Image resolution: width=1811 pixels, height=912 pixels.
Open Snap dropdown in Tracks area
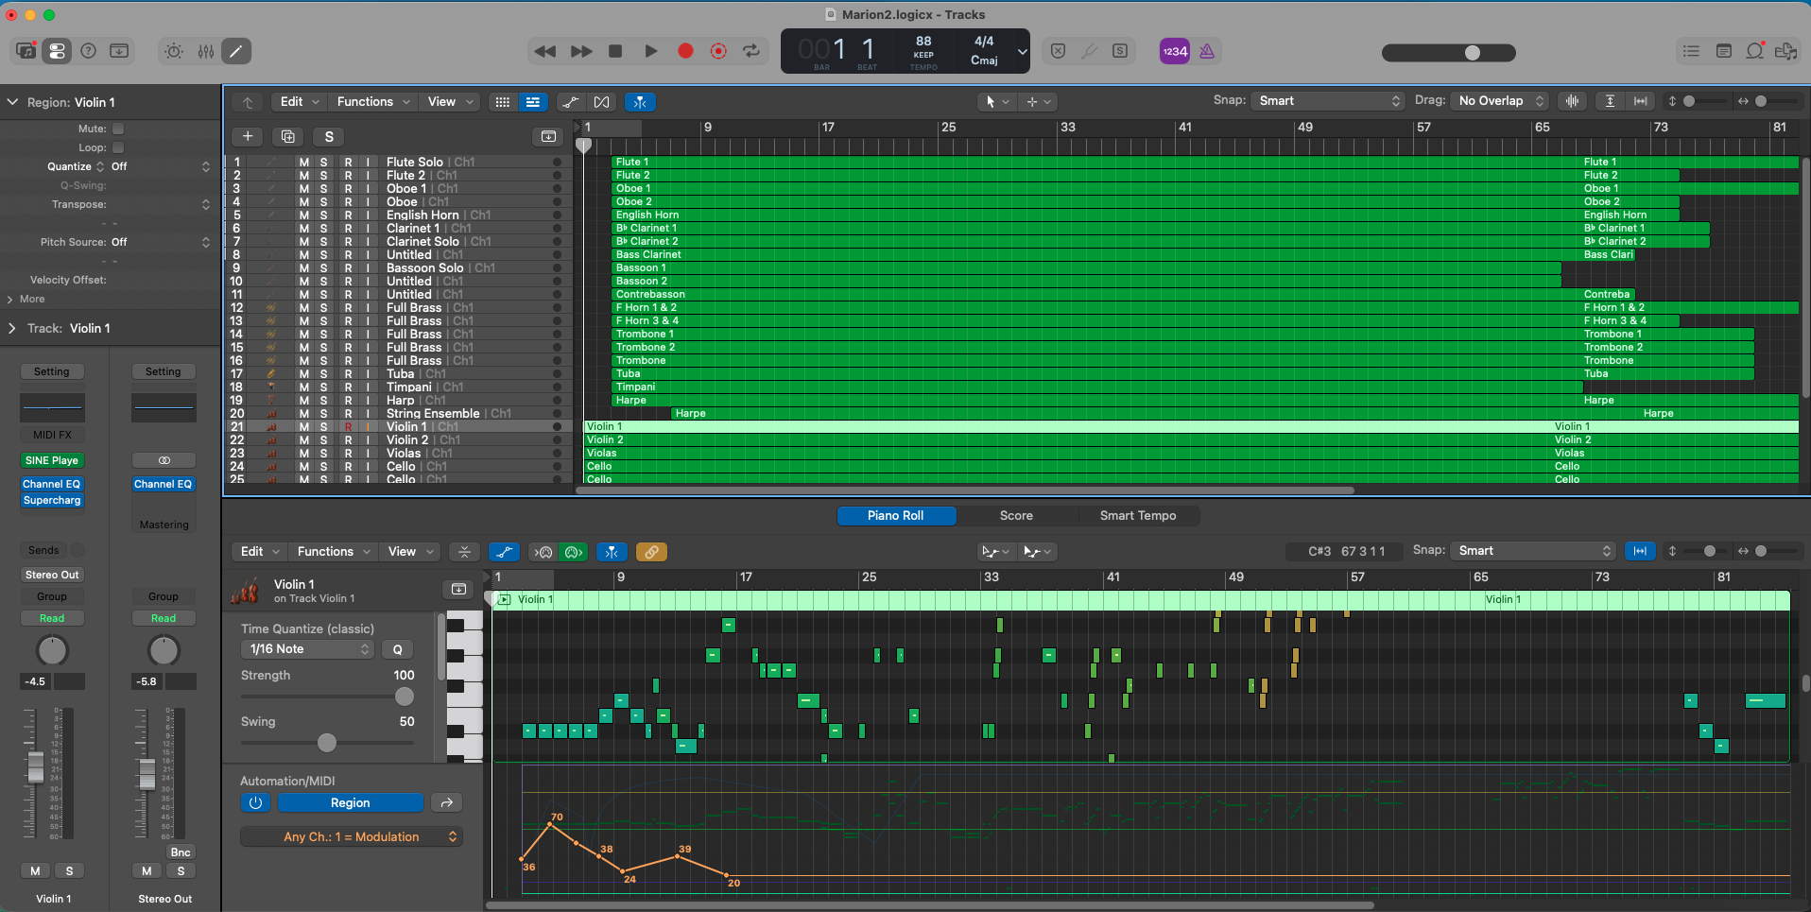click(x=1328, y=101)
